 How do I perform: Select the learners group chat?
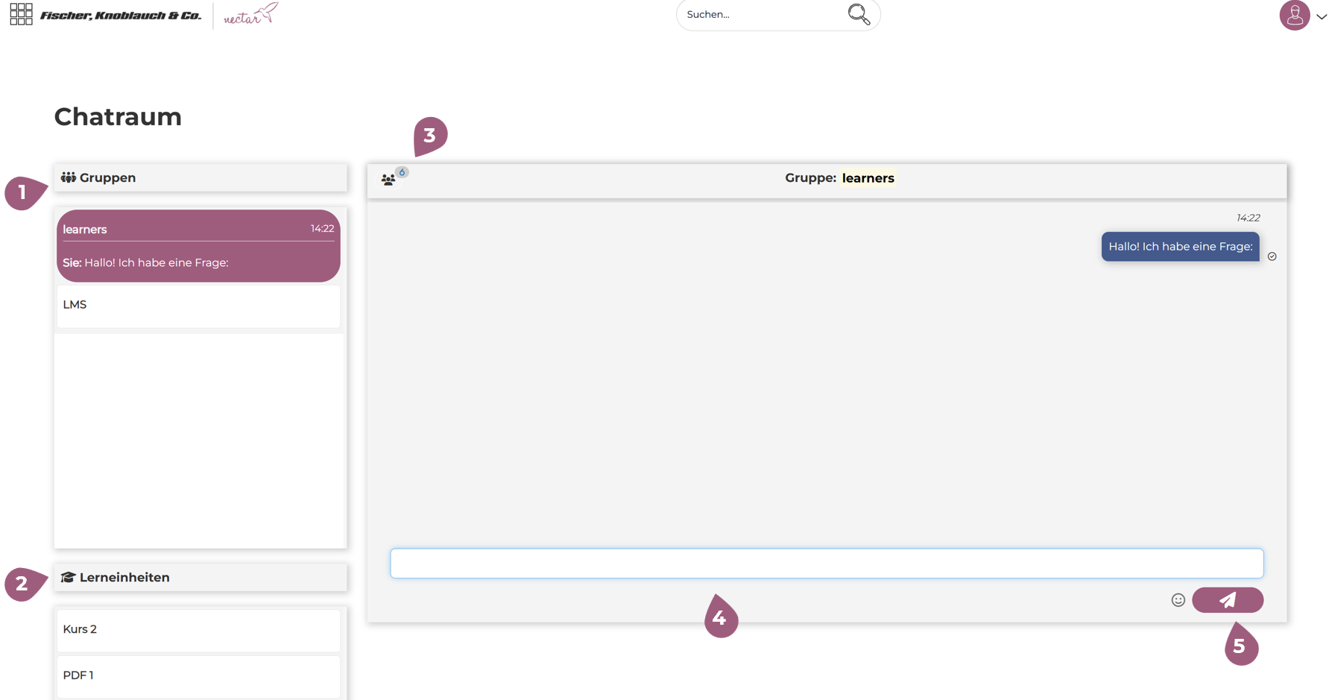[198, 245]
